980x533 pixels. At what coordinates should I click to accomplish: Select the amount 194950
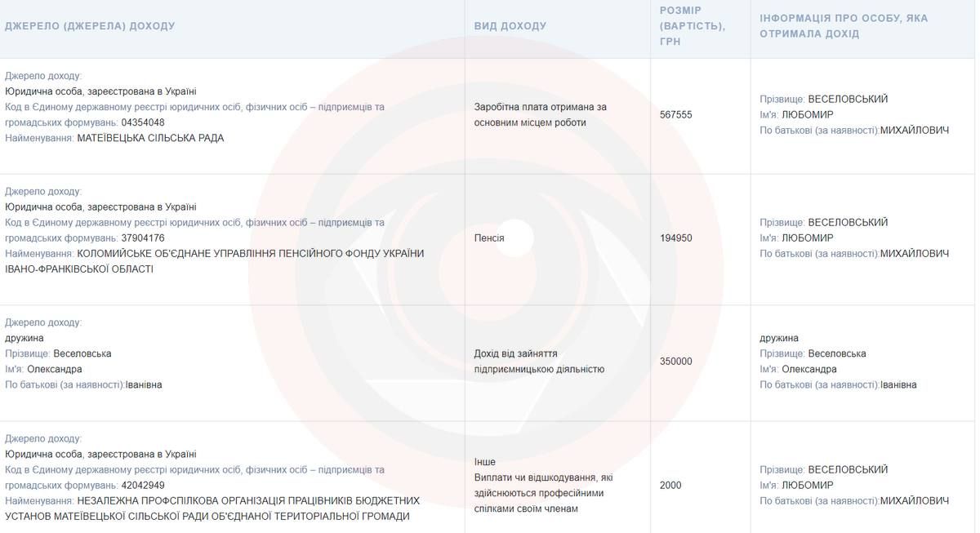(x=675, y=238)
